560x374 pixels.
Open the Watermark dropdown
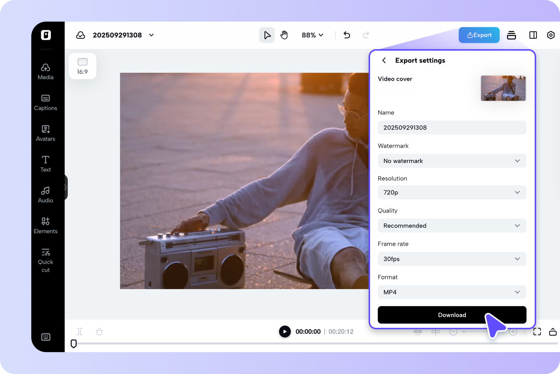(452, 161)
